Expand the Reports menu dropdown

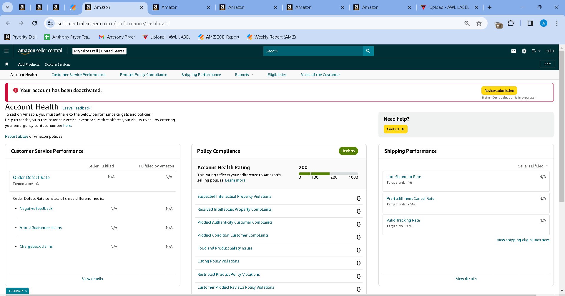coord(244,74)
